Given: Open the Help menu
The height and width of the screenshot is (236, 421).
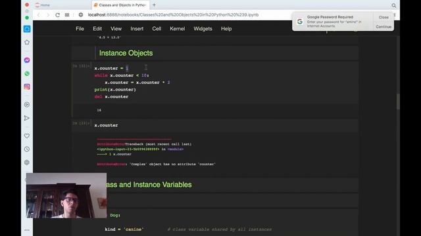Looking at the screenshot, I should tap(226, 29).
